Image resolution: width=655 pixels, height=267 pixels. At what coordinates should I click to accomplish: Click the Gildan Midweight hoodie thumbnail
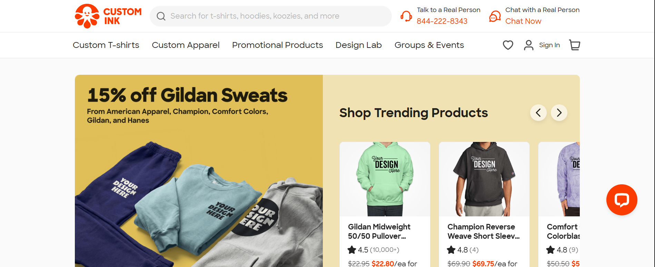click(x=385, y=179)
